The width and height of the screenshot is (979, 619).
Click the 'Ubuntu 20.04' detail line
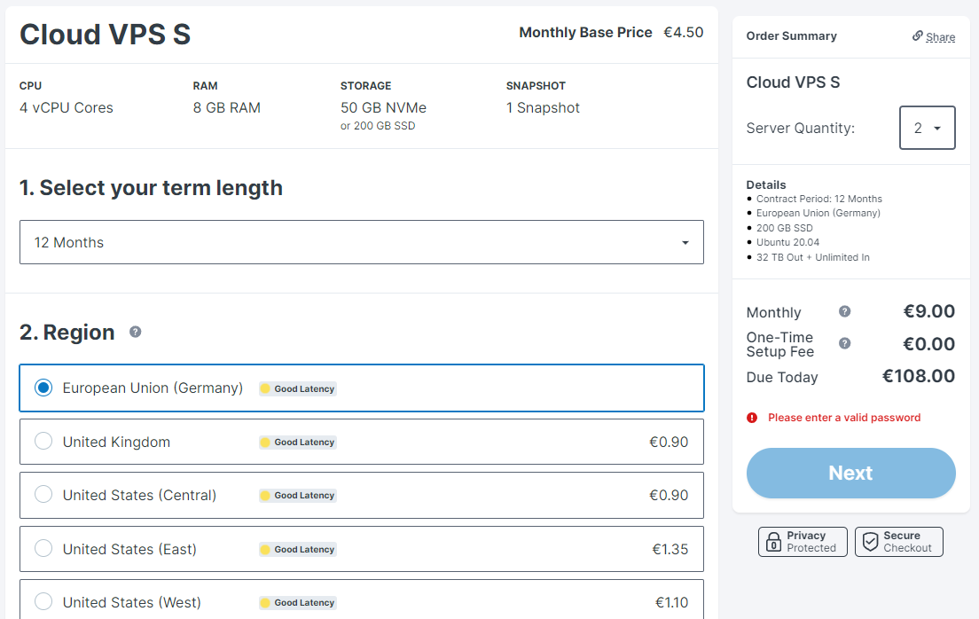(787, 242)
